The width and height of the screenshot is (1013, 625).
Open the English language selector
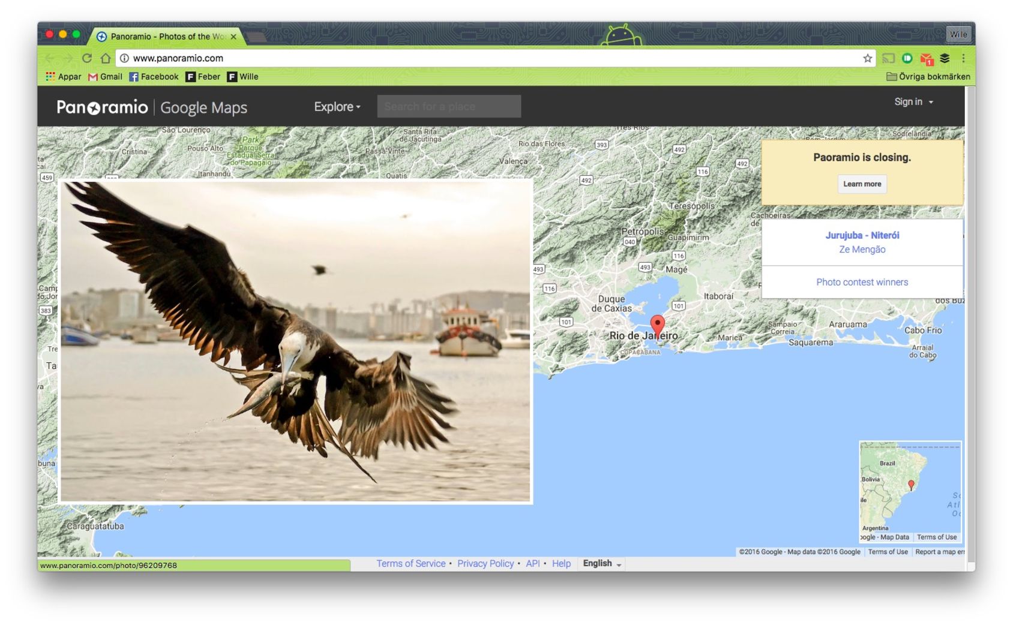[x=602, y=563]
